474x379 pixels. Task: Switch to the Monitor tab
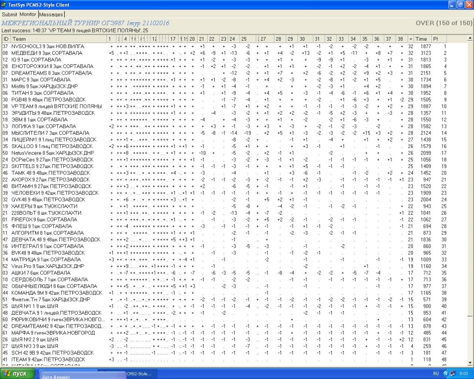[x=28, y=14]
